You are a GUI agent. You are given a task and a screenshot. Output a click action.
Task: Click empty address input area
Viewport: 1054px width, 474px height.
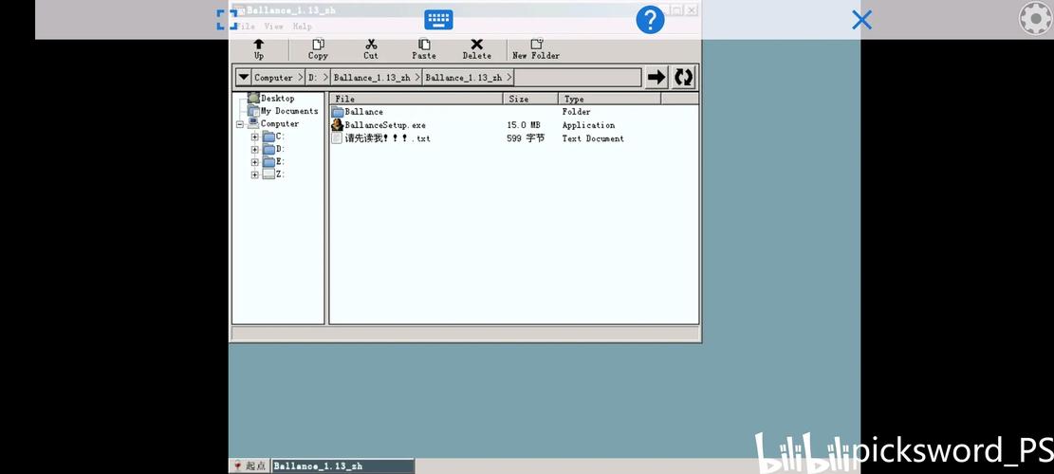pos(578,78)
